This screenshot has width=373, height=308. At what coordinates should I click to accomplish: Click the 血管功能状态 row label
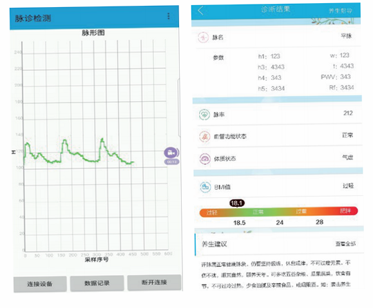click(230, 137)
